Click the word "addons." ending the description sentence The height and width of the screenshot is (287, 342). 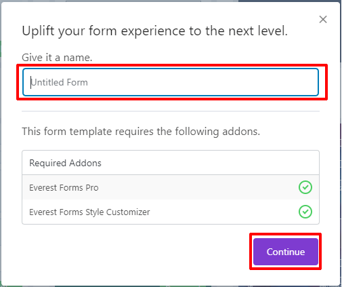click(241, 132)
